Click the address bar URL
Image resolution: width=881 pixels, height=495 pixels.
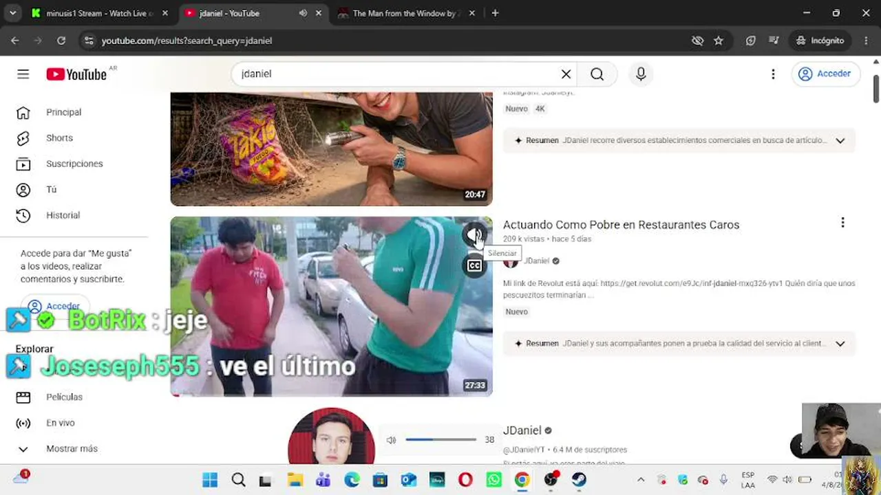tap(187, 41)
